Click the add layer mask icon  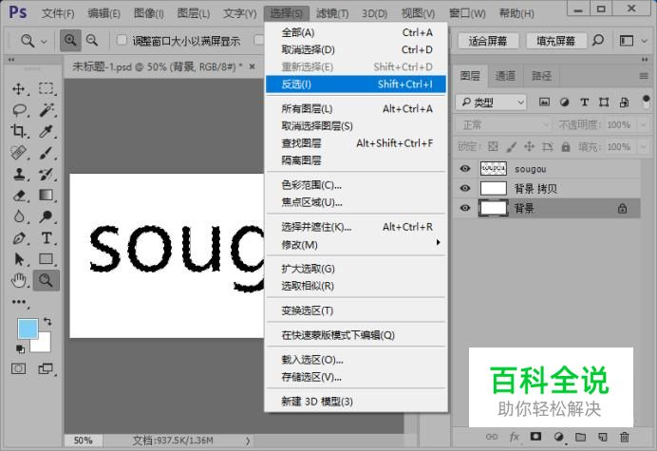tap(535, 437)
